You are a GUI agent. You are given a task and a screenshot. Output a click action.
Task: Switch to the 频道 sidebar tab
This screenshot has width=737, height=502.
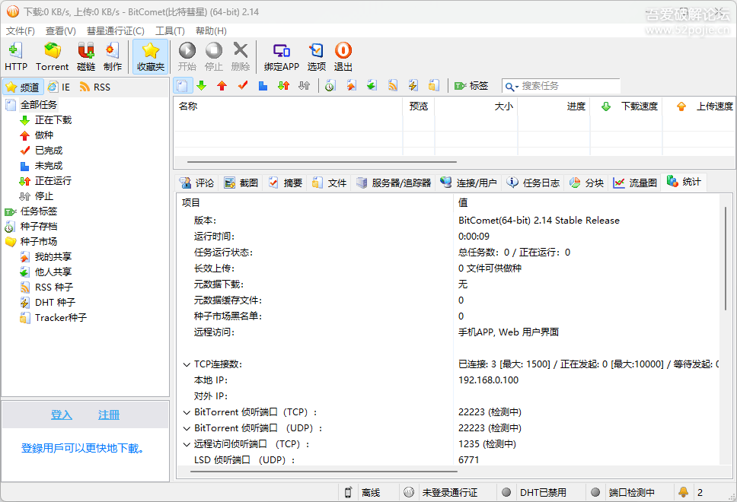tap(23, 87)
